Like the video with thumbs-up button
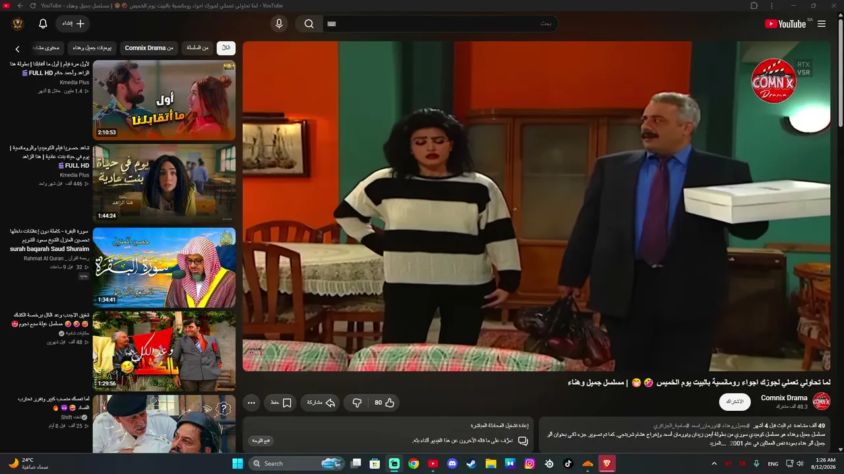 384,403
